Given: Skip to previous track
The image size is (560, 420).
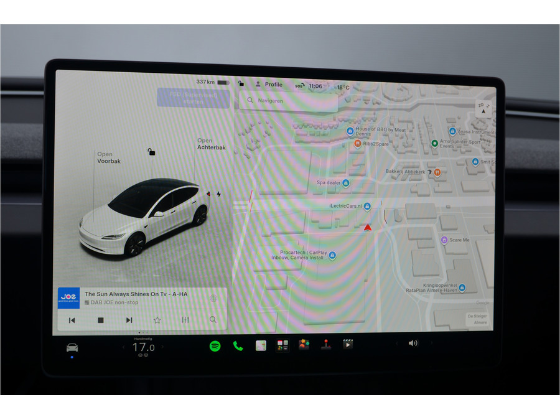Looking at the screenshot, I should coord(72,320).
